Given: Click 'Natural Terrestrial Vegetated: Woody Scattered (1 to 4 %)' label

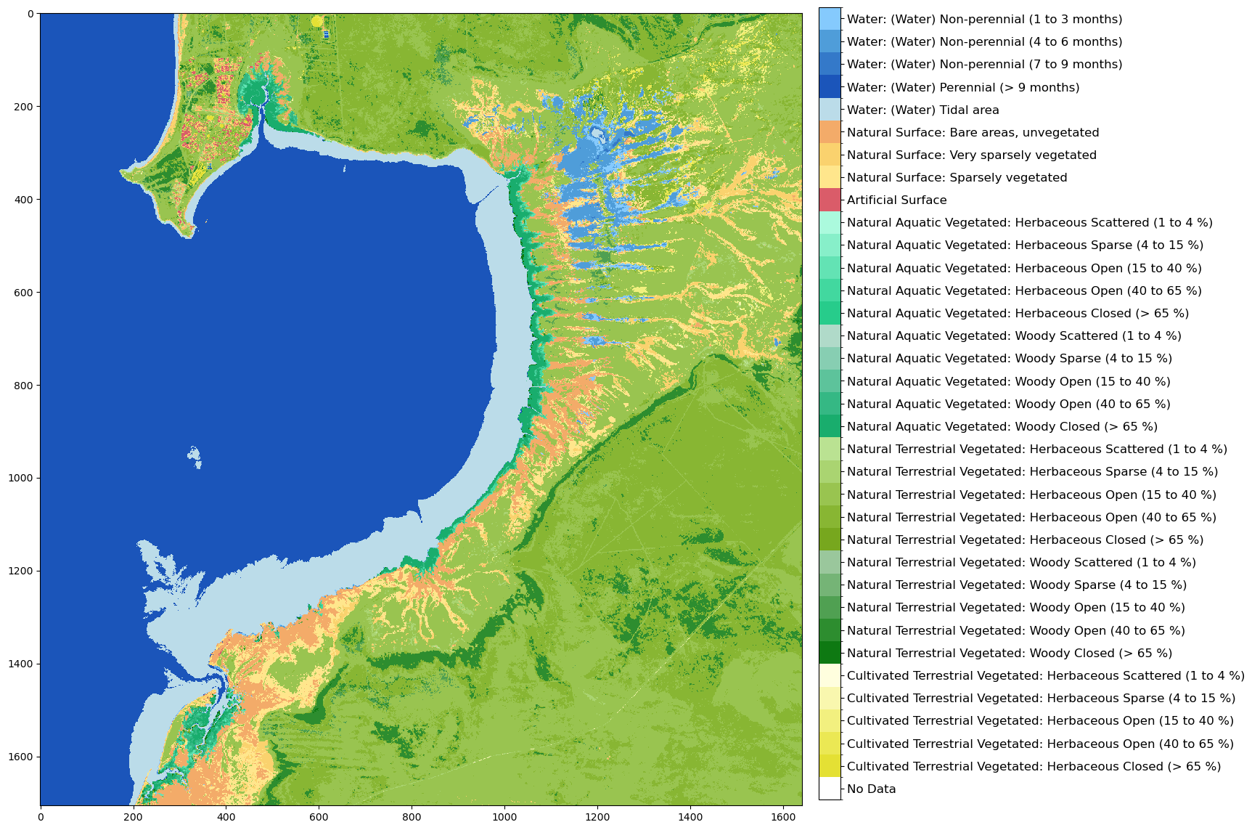Looking at the screenshot, I should point(1021,562).
